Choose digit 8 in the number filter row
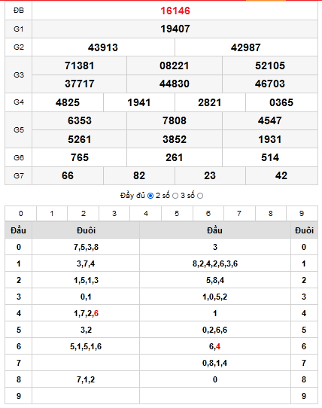This screenshot has width=322, height=408. click(271, 214)
